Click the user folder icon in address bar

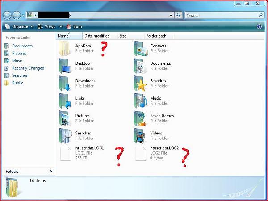[30, 15]
